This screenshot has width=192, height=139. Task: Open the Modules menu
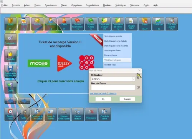tap(107, 5)
